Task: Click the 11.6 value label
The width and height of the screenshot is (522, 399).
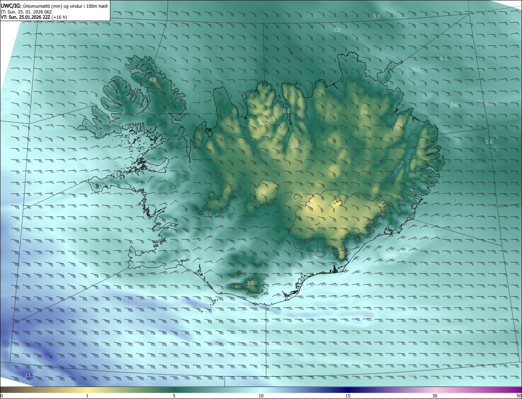Action: 195,305
